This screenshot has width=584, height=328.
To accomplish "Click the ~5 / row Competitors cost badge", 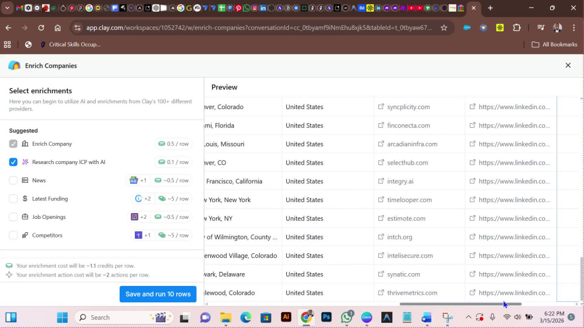I will pyautogui.click(x=173, y=235).
